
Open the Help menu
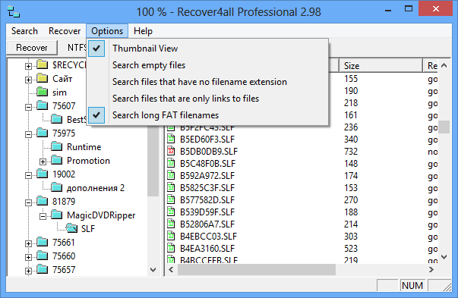pos(143,31)
